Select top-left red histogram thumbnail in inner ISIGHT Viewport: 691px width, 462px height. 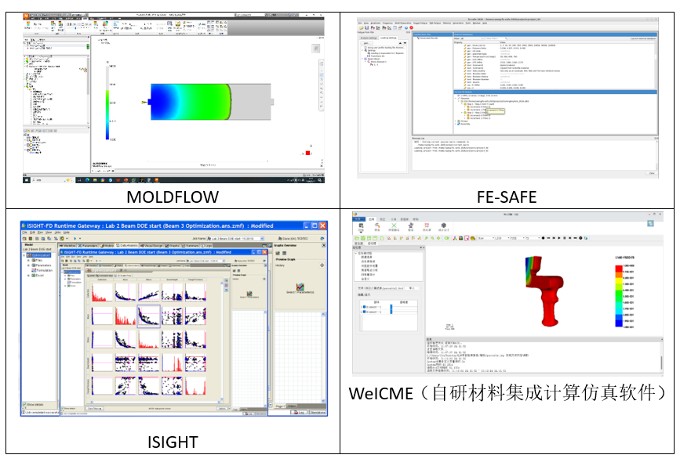(x=102, y=292)
